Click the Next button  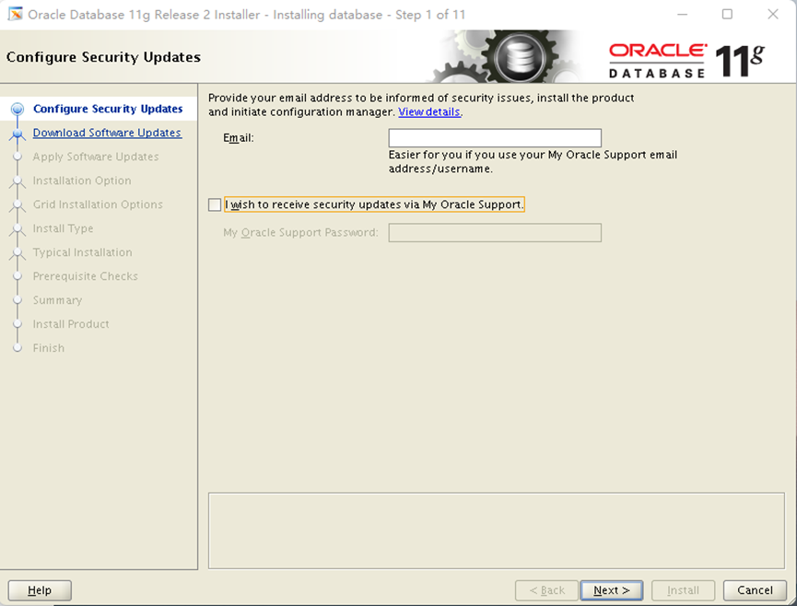click(612, 590)
